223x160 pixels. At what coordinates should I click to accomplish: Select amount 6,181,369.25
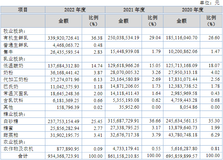tap(66, 100)
